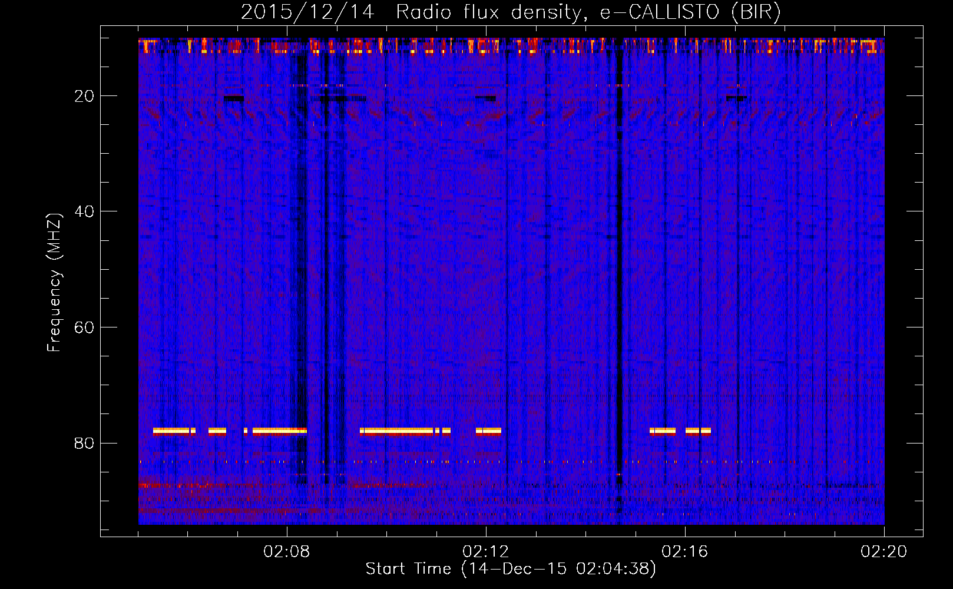
Task: Click the plot title "2015/12/14 Radio flux density, e-CALLISTO (BIR)"
Action: [511, 12]
